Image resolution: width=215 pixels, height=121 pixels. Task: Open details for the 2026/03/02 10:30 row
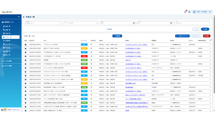[x=26, y=87]
